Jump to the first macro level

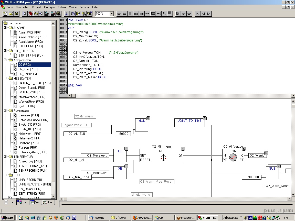[197, 14]
